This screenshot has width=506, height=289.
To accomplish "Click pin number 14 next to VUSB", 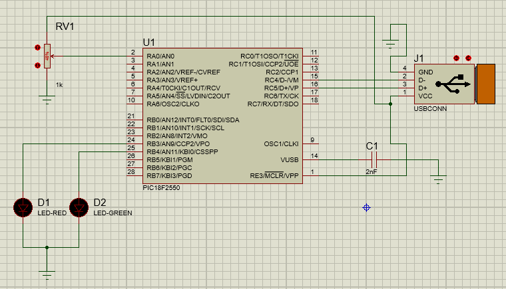I will coord(314,156).
